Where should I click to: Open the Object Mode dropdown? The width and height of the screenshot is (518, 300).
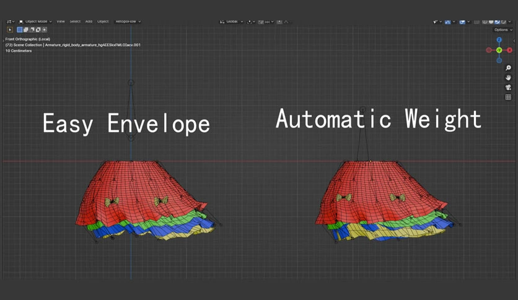click(35, 22)
